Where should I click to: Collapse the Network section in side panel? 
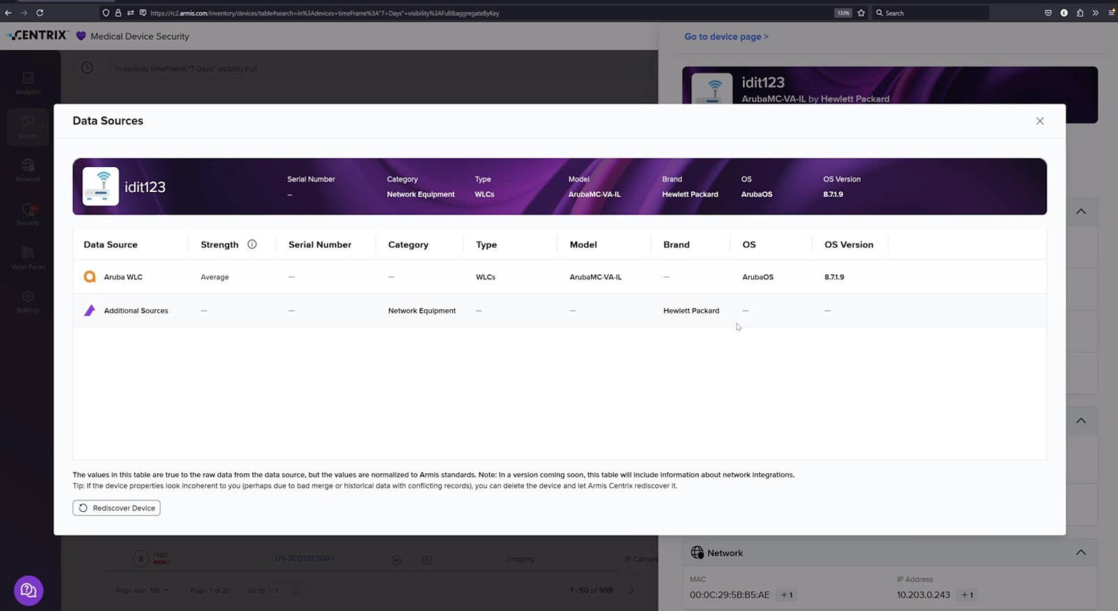click(x=1081, y=552)
